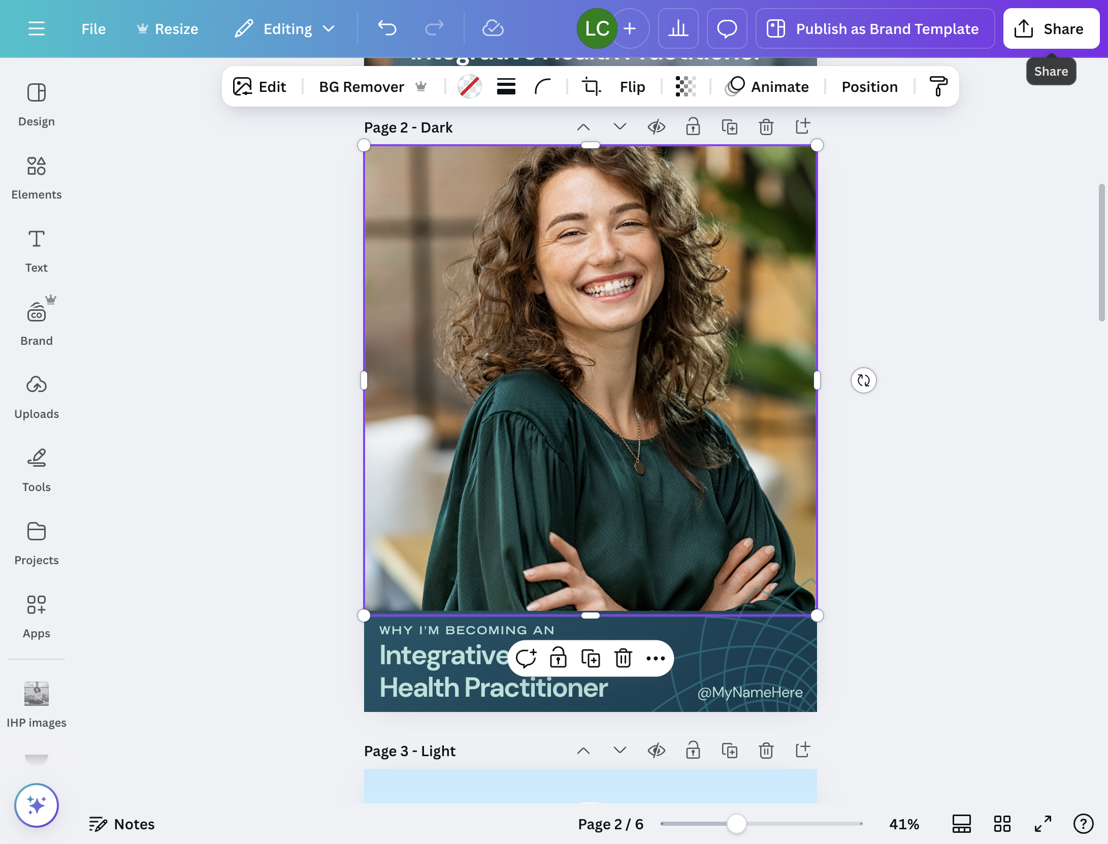Screen dimensions: 1108x844
Task: Open more options in floating toolbar
Action: 655,658
